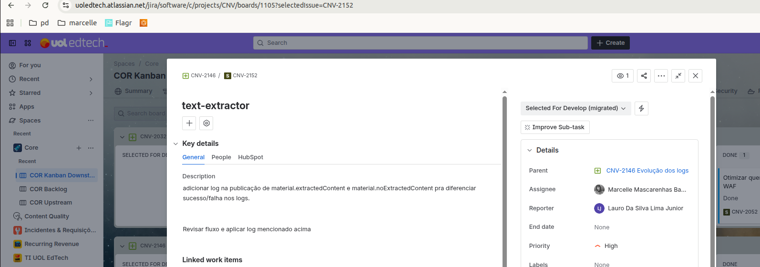Screen dimensions: 760x267
Task: Switch to the HubSpot tab
Action: pos(250,157)
